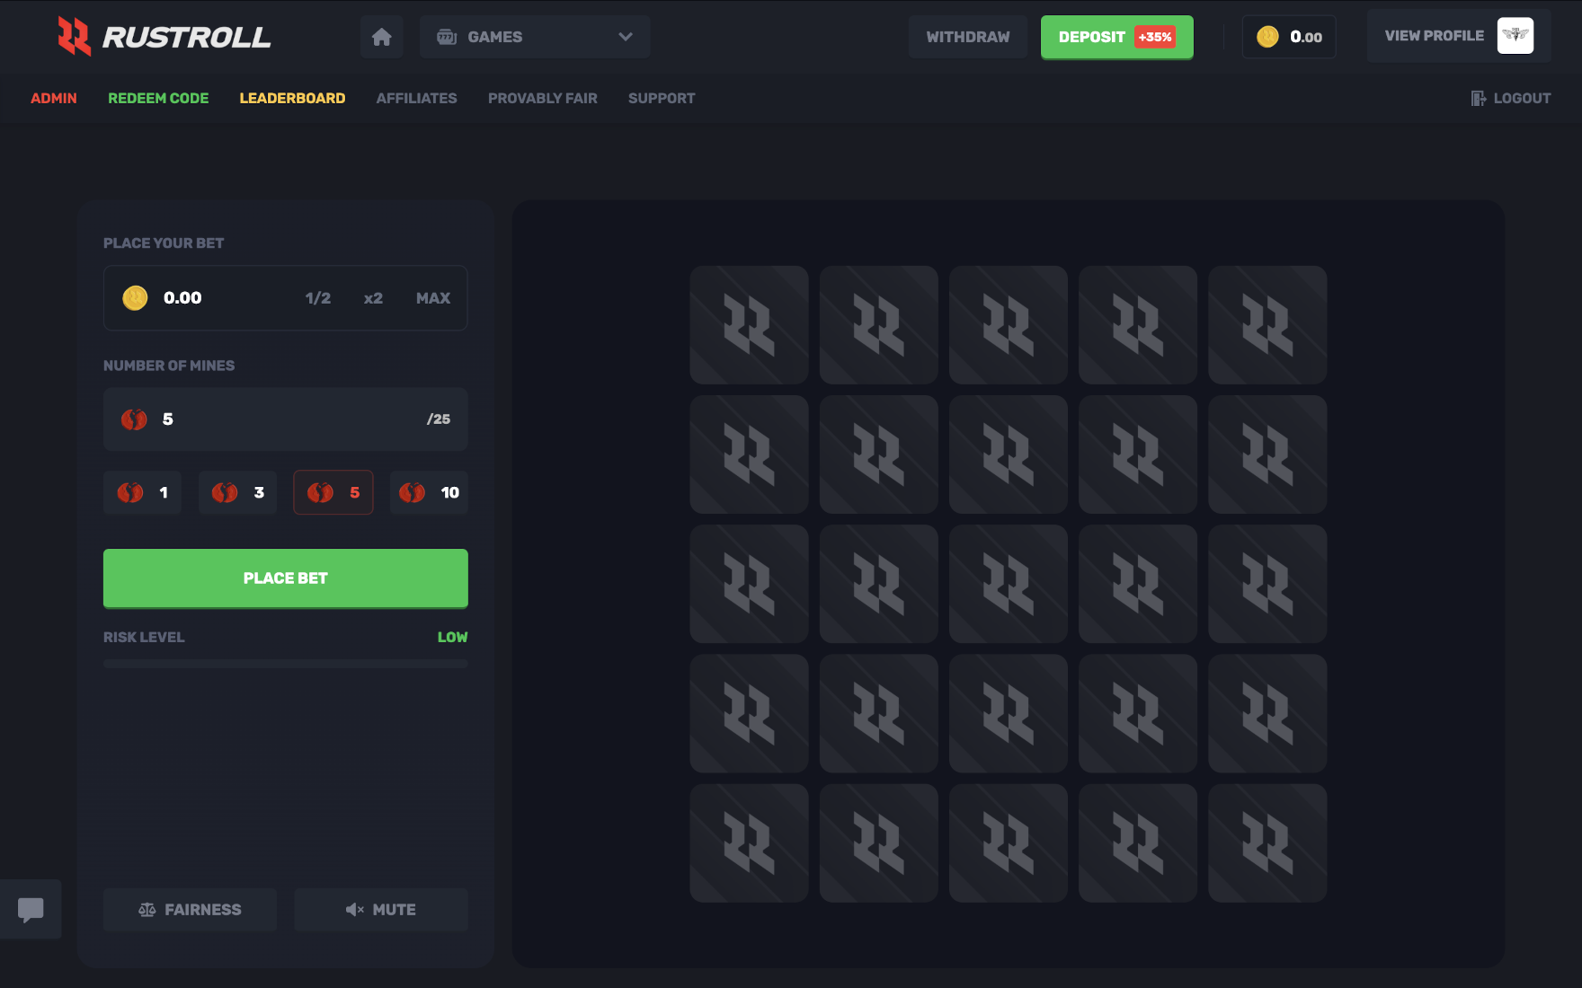Click the DEPOSIT +35% button

tap(1116, 37)
